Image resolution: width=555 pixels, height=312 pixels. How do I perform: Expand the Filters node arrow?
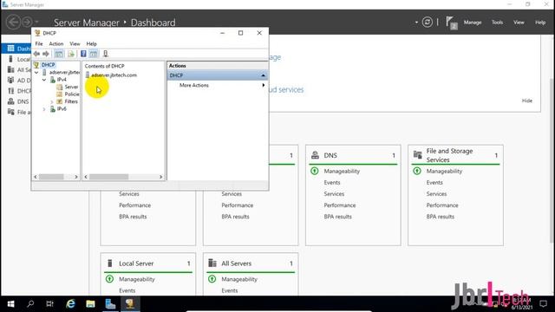52,101
